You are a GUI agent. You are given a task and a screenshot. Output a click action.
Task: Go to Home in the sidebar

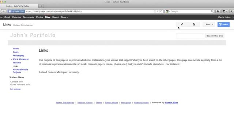coord(16,48)
